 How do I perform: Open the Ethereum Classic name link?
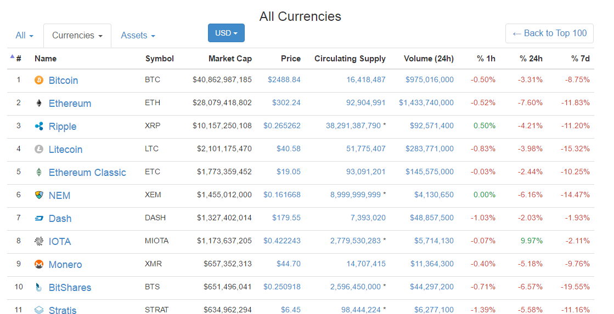pyautogui.click(x=87, y=173)
